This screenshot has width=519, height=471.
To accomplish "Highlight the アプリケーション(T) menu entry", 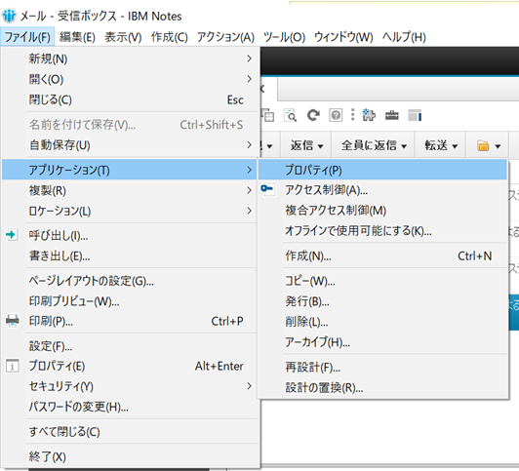I will 130,170.
